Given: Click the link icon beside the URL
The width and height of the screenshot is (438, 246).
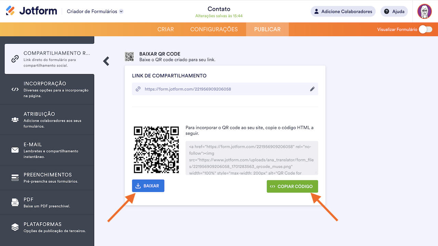Looking at the screenshot, I should (x=138, y=89).
